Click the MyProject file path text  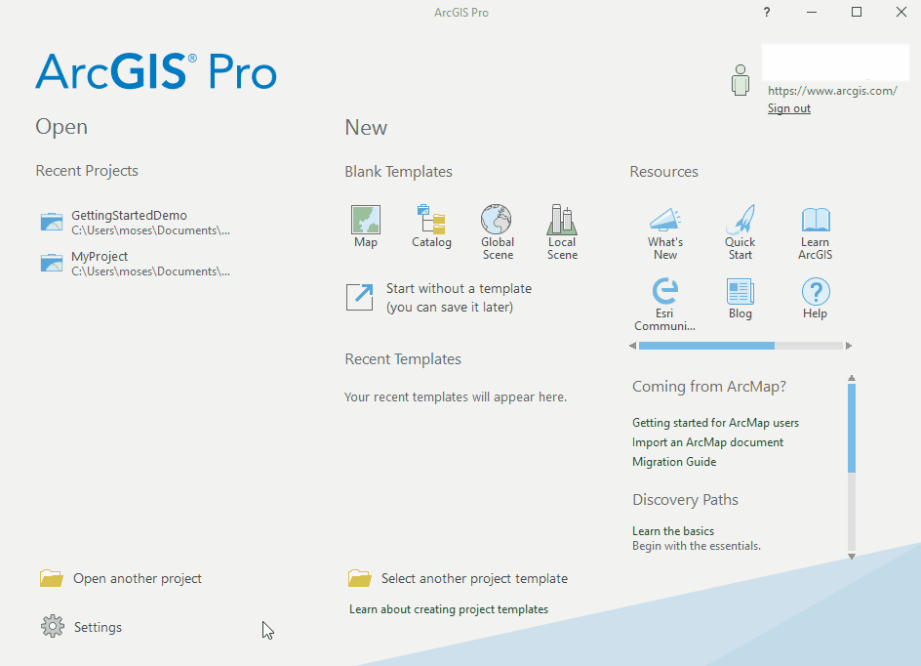click(x=150, y=271)
